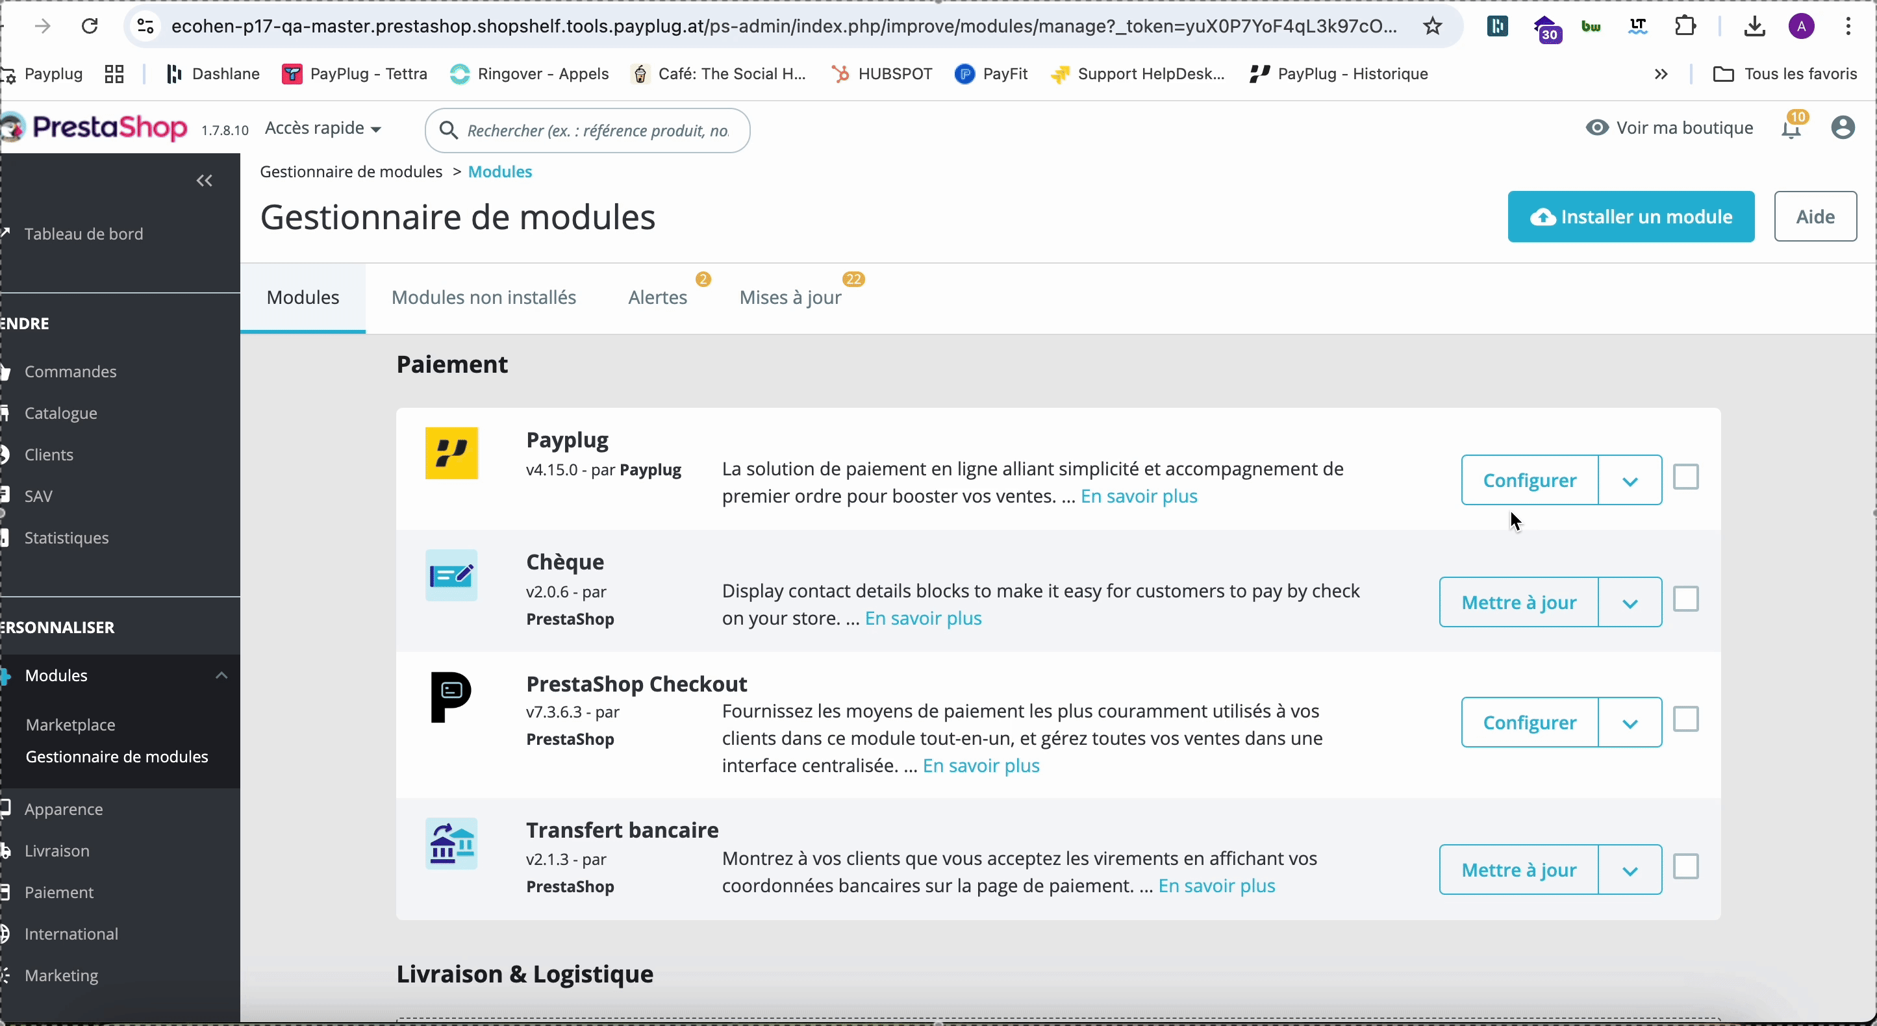Collapse the sidebar with the double-arrow icon
The height and width of the screenshot is (1026, 1877).
(205, 181)
